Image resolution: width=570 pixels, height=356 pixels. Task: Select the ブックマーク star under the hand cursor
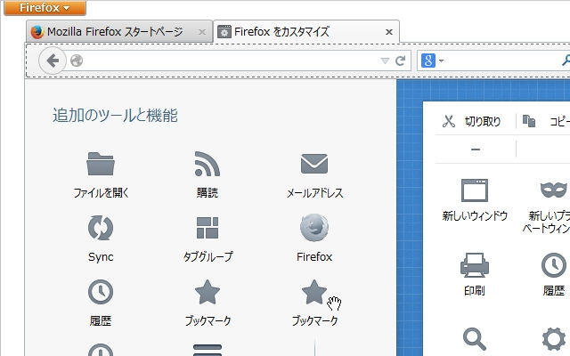pyautogui.click(x=314, y=292)
